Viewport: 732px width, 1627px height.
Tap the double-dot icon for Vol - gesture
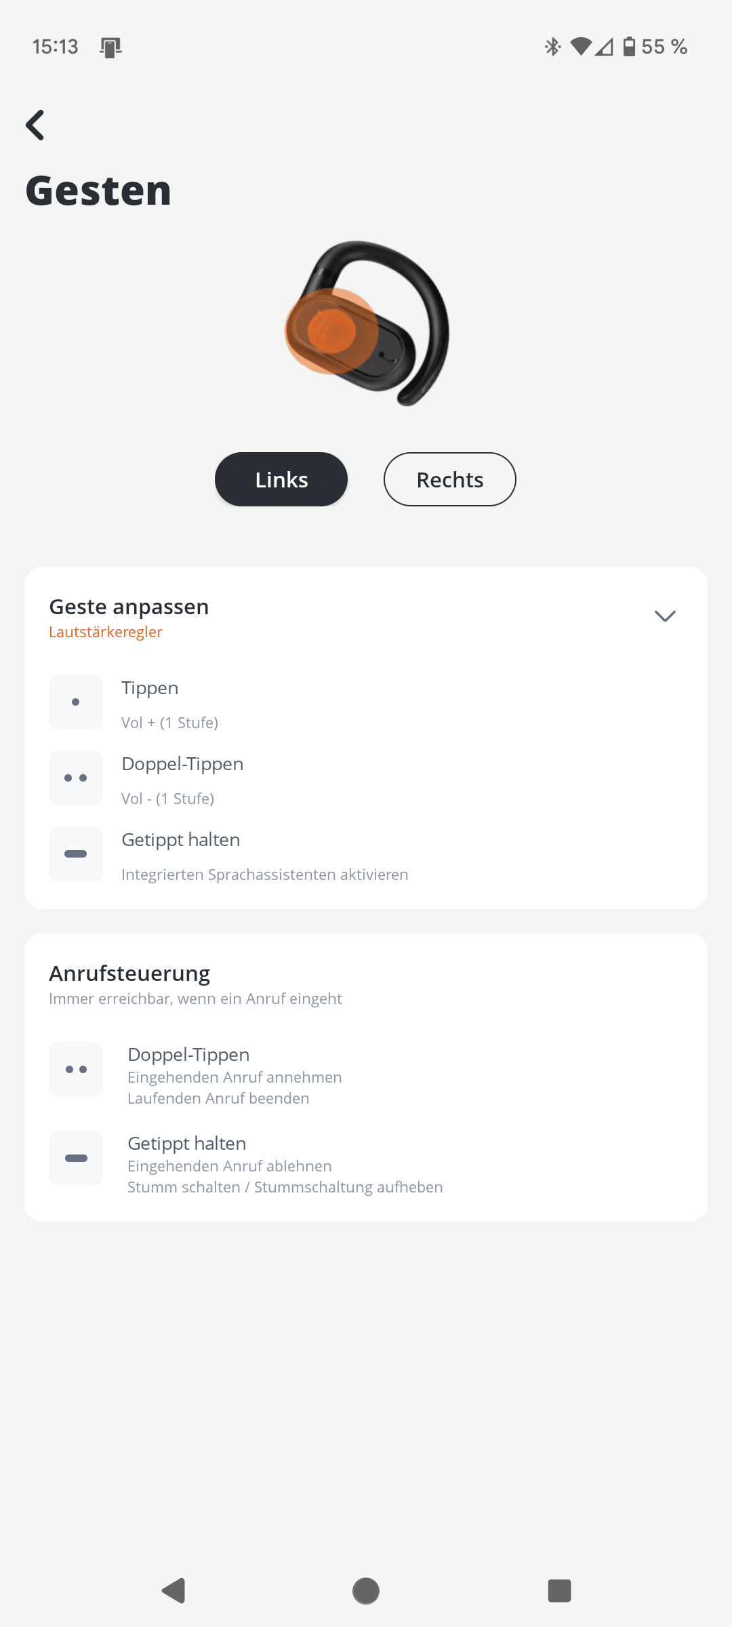[76, 778]
